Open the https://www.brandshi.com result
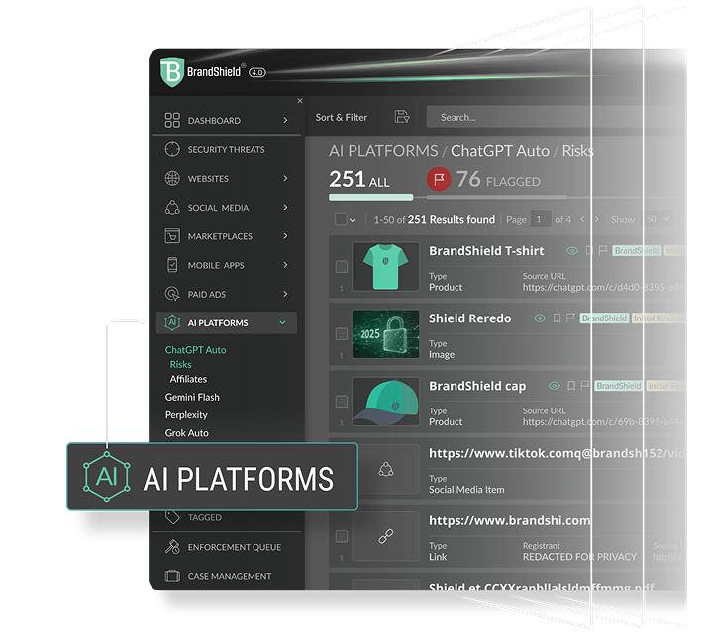The width and height of the screenshot is (710, 635). coord(509,520)
